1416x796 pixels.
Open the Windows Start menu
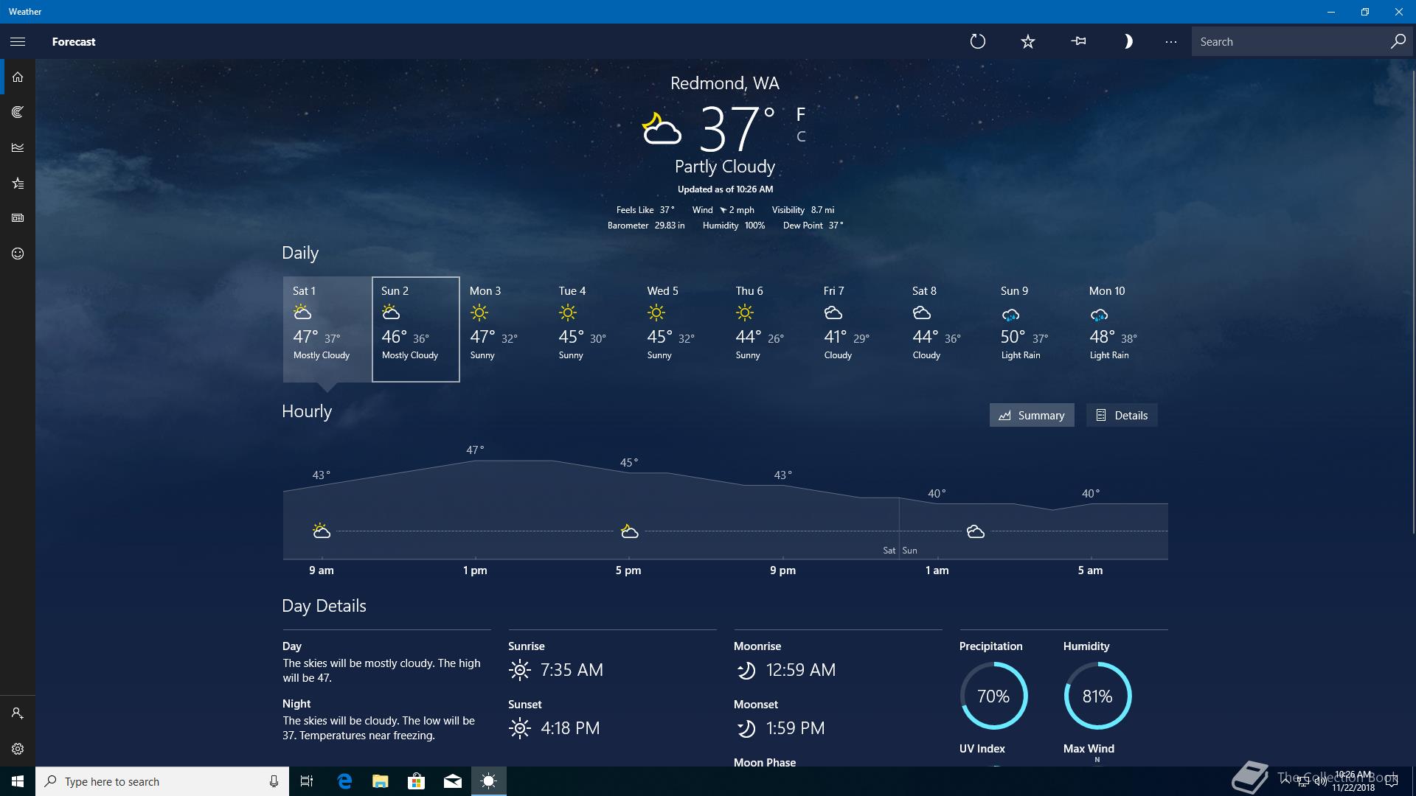pyautogui.click(x=18, y=781)
